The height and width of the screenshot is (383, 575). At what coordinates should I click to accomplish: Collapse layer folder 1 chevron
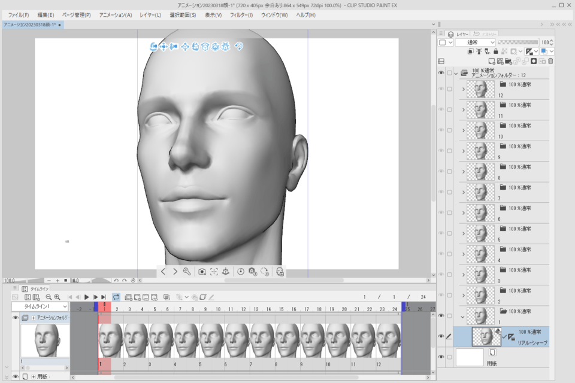pos(462,317)
